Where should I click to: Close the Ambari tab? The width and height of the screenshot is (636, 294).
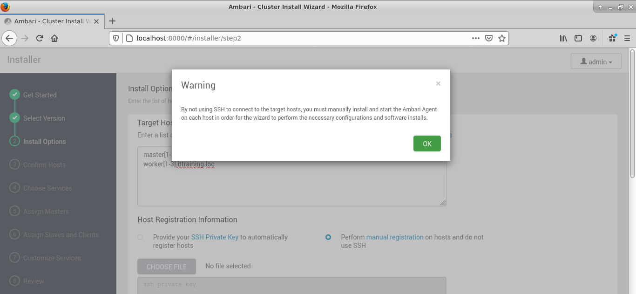97,21
